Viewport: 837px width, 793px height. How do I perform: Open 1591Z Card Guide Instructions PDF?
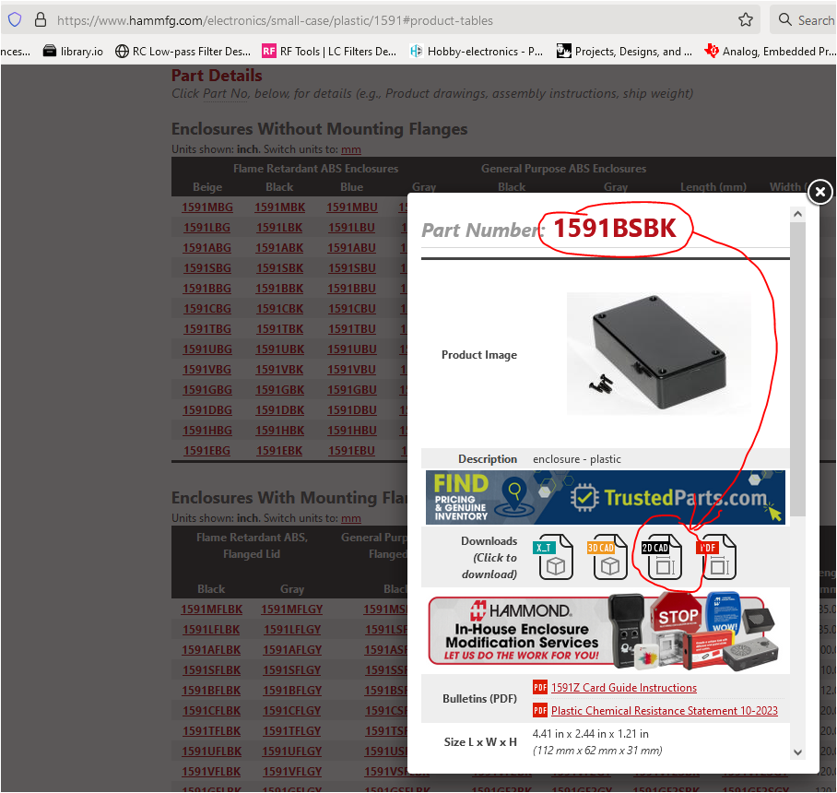(x=623, y=687)
